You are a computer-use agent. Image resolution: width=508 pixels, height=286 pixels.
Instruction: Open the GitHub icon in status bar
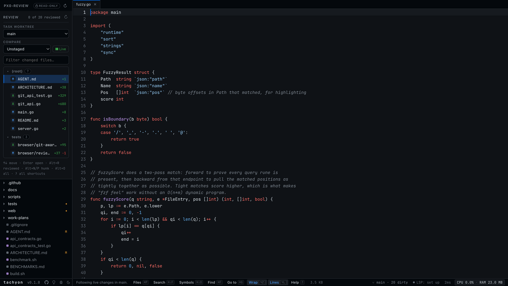[46, 282]
